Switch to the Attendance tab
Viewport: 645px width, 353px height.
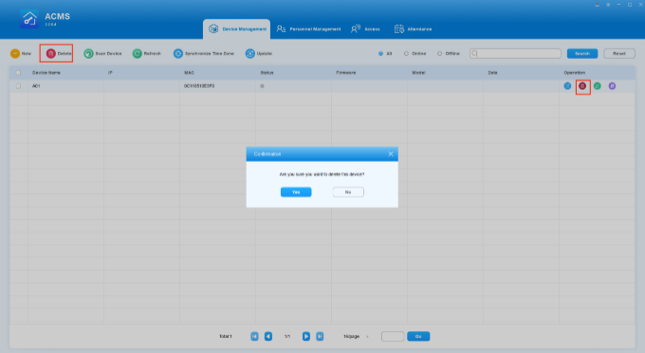tap(413, 29)
